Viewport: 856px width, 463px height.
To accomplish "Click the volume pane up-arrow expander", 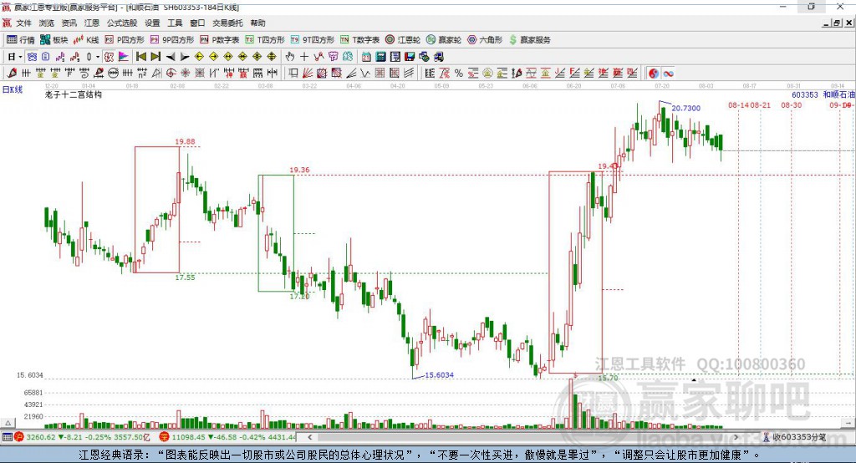I will (x=8, y=423).
